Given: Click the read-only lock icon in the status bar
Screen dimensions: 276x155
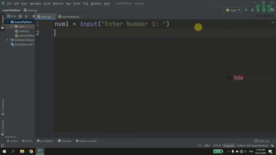Looking at the screenshot, I should point(272,146).
